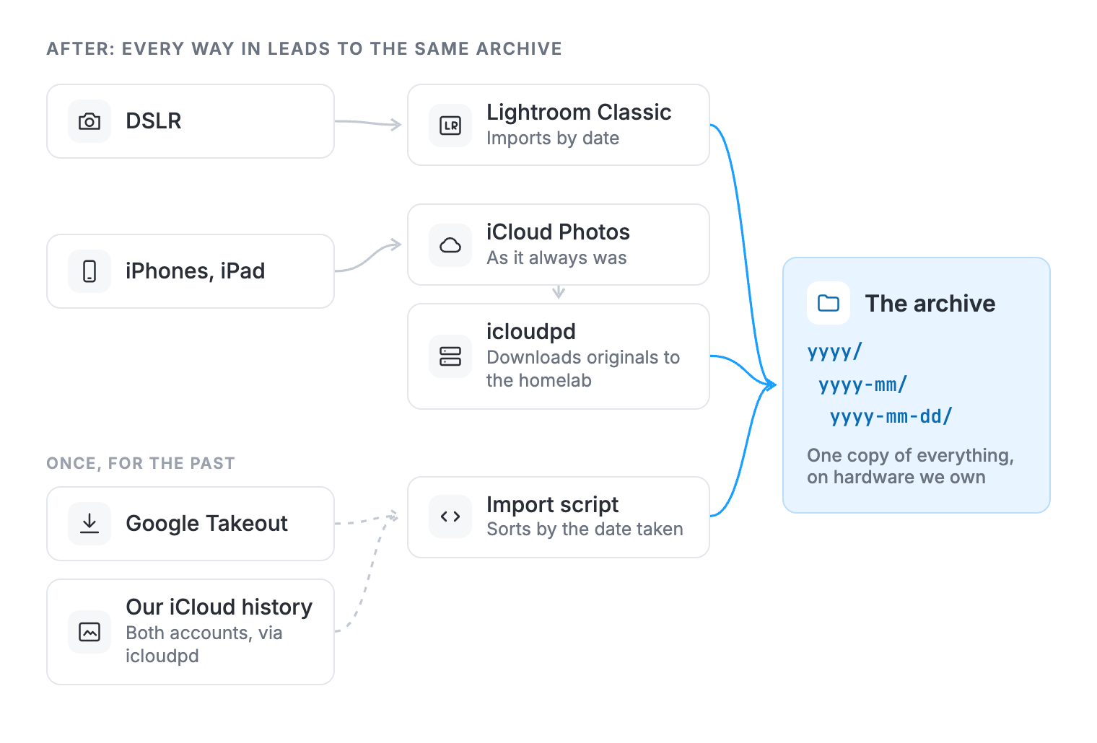Select the 'iPhones, iPad' label
The image size is (1097, 743).
[x=196, y=271]
